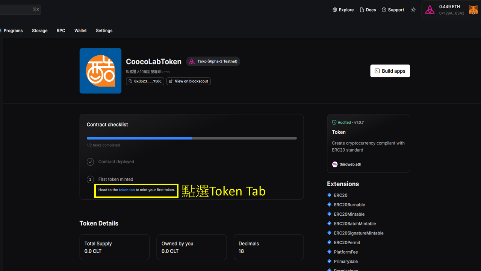Click the CoocoLabToken contract title

154,62
